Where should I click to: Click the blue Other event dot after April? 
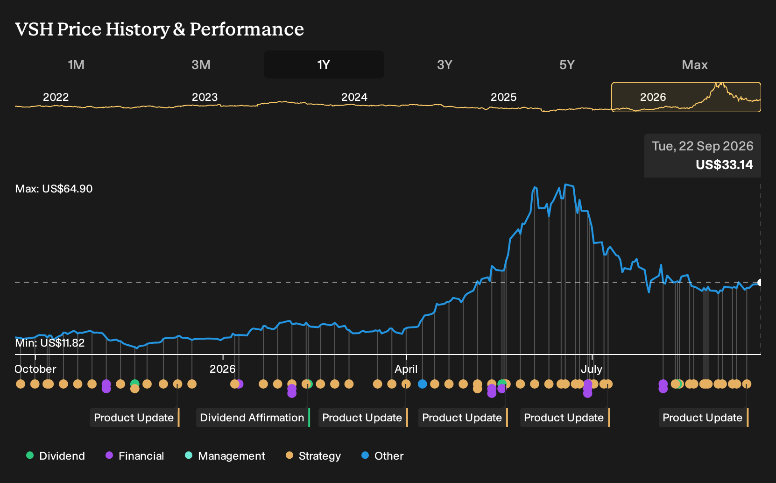(423, 384)
